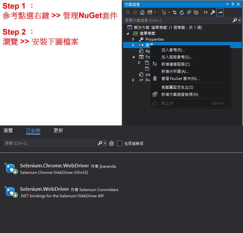Switch to the 瀏覽 tab
Screen dimensions: 243x233
(x=8, y=131)
